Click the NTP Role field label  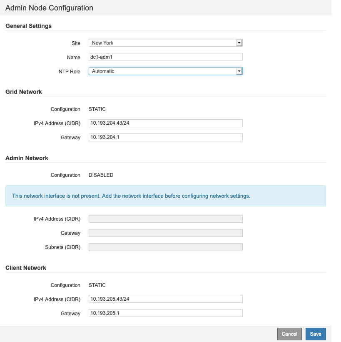point(69,72)
